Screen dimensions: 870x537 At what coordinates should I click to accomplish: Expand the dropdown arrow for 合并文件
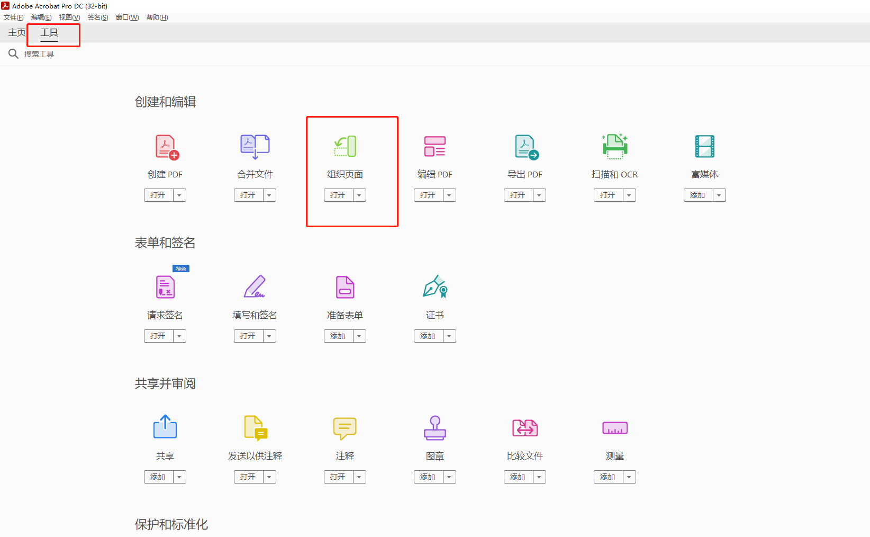point(269,195)
